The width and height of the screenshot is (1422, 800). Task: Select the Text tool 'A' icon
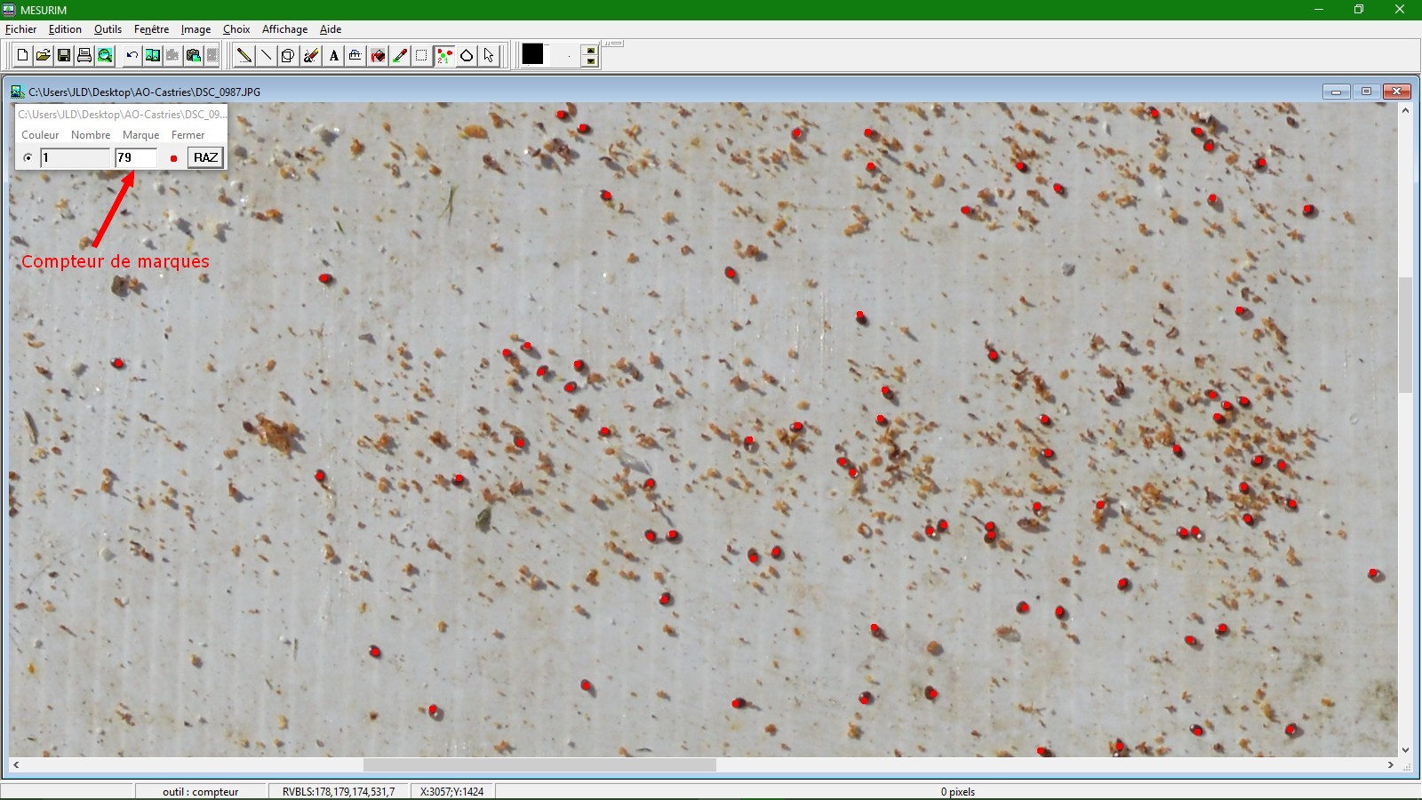(x=333, y=56)
